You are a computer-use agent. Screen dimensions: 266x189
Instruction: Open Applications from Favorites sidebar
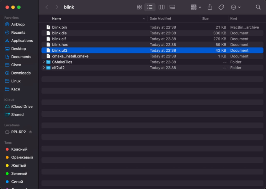click(x=22, y=41)
